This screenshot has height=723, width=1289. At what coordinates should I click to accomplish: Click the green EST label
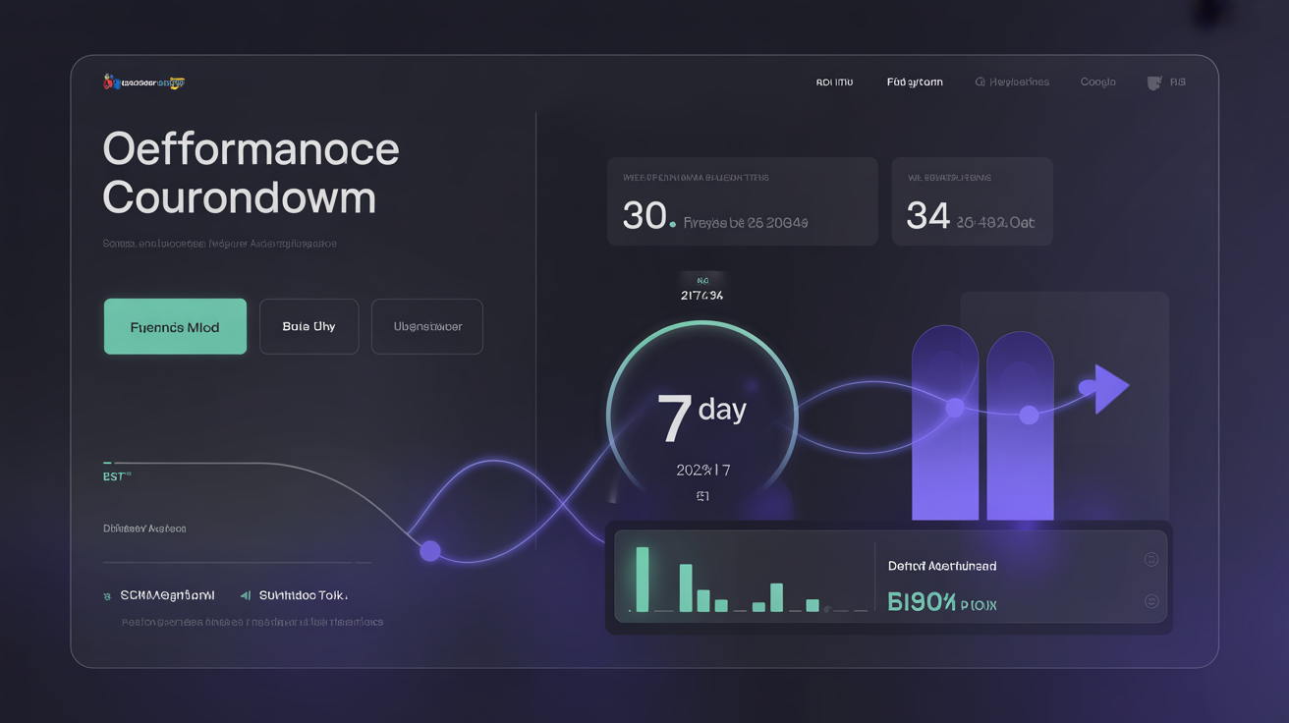coord(117,476)
